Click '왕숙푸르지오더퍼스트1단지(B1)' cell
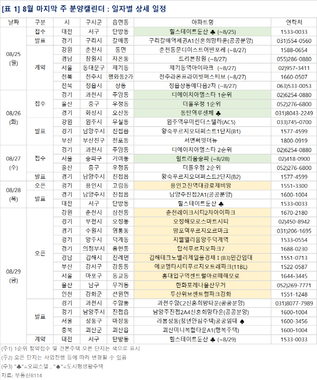317x380 pixels. [202, 131]
